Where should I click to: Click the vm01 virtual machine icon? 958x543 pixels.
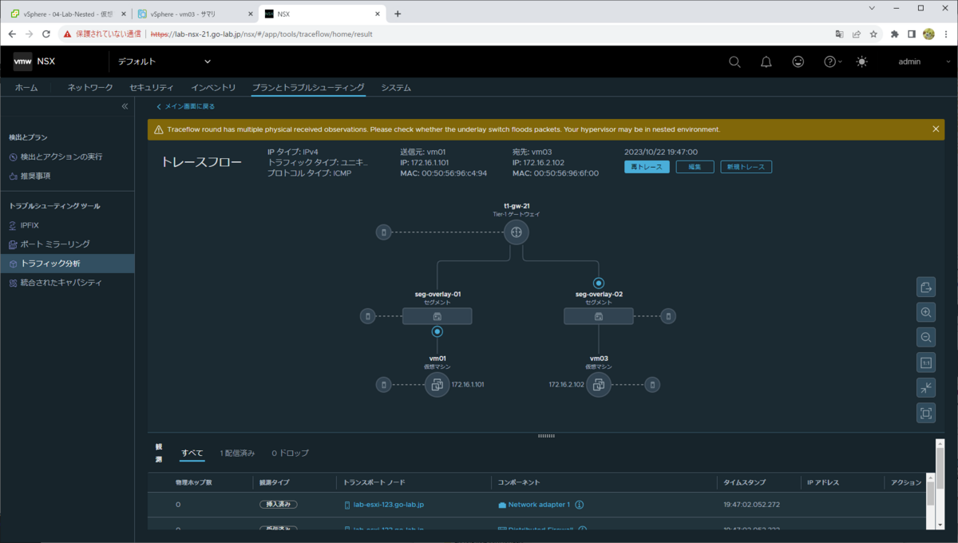point(437,385)
